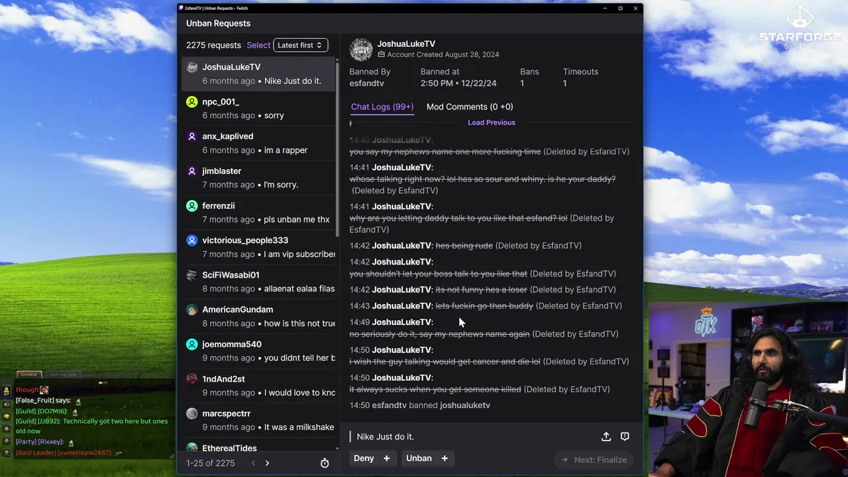Open the sort order dropdown 'Latest first'
This screenshot has height=477, width=848.
point(300,45)
